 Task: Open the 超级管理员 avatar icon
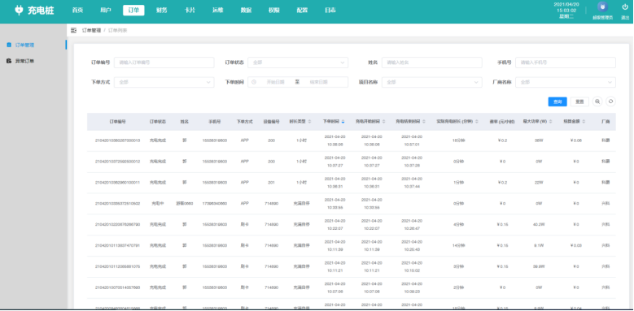(x=602, y=6)
